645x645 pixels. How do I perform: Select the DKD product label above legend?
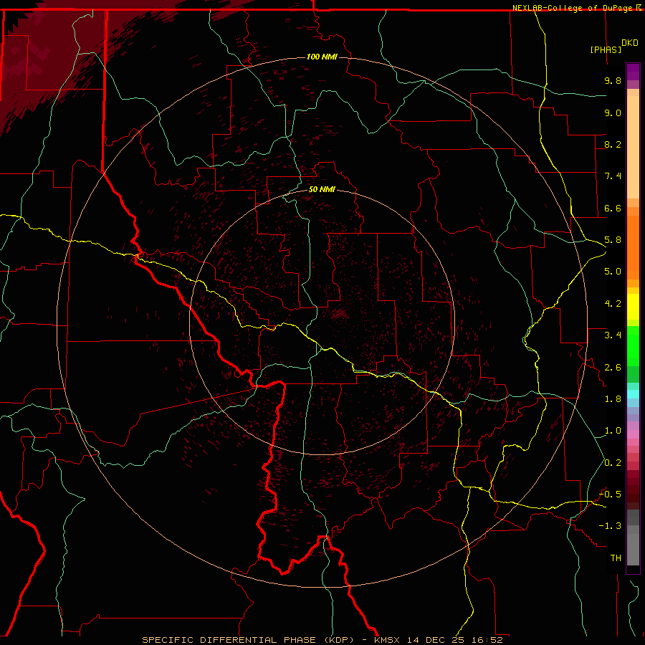[629, 43]
